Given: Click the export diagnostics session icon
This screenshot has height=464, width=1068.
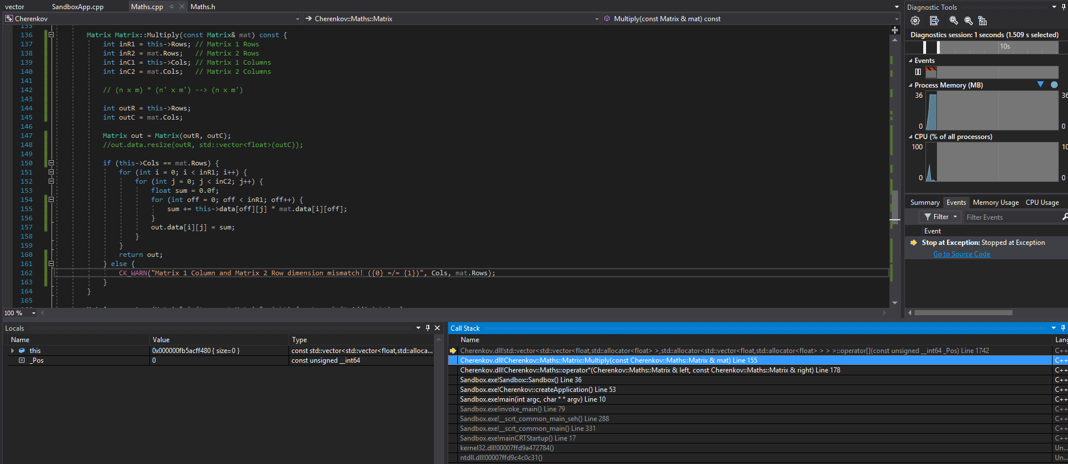Looking at the screenshot, I should pos(934,21).
